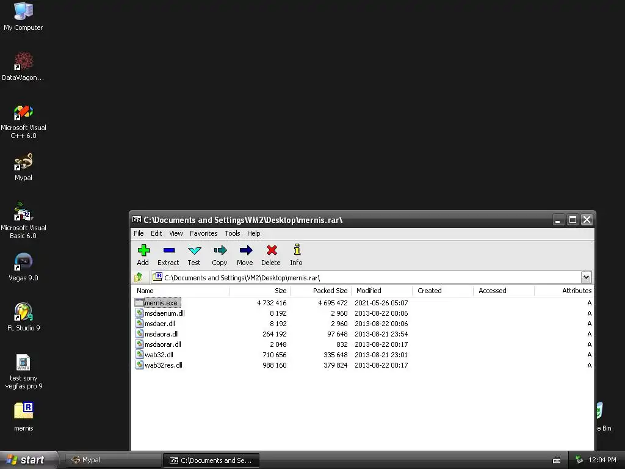Switch to Mypal taskbar window
Image resolution: width=625 pixels, height=469 pixels.
point(112,460)
